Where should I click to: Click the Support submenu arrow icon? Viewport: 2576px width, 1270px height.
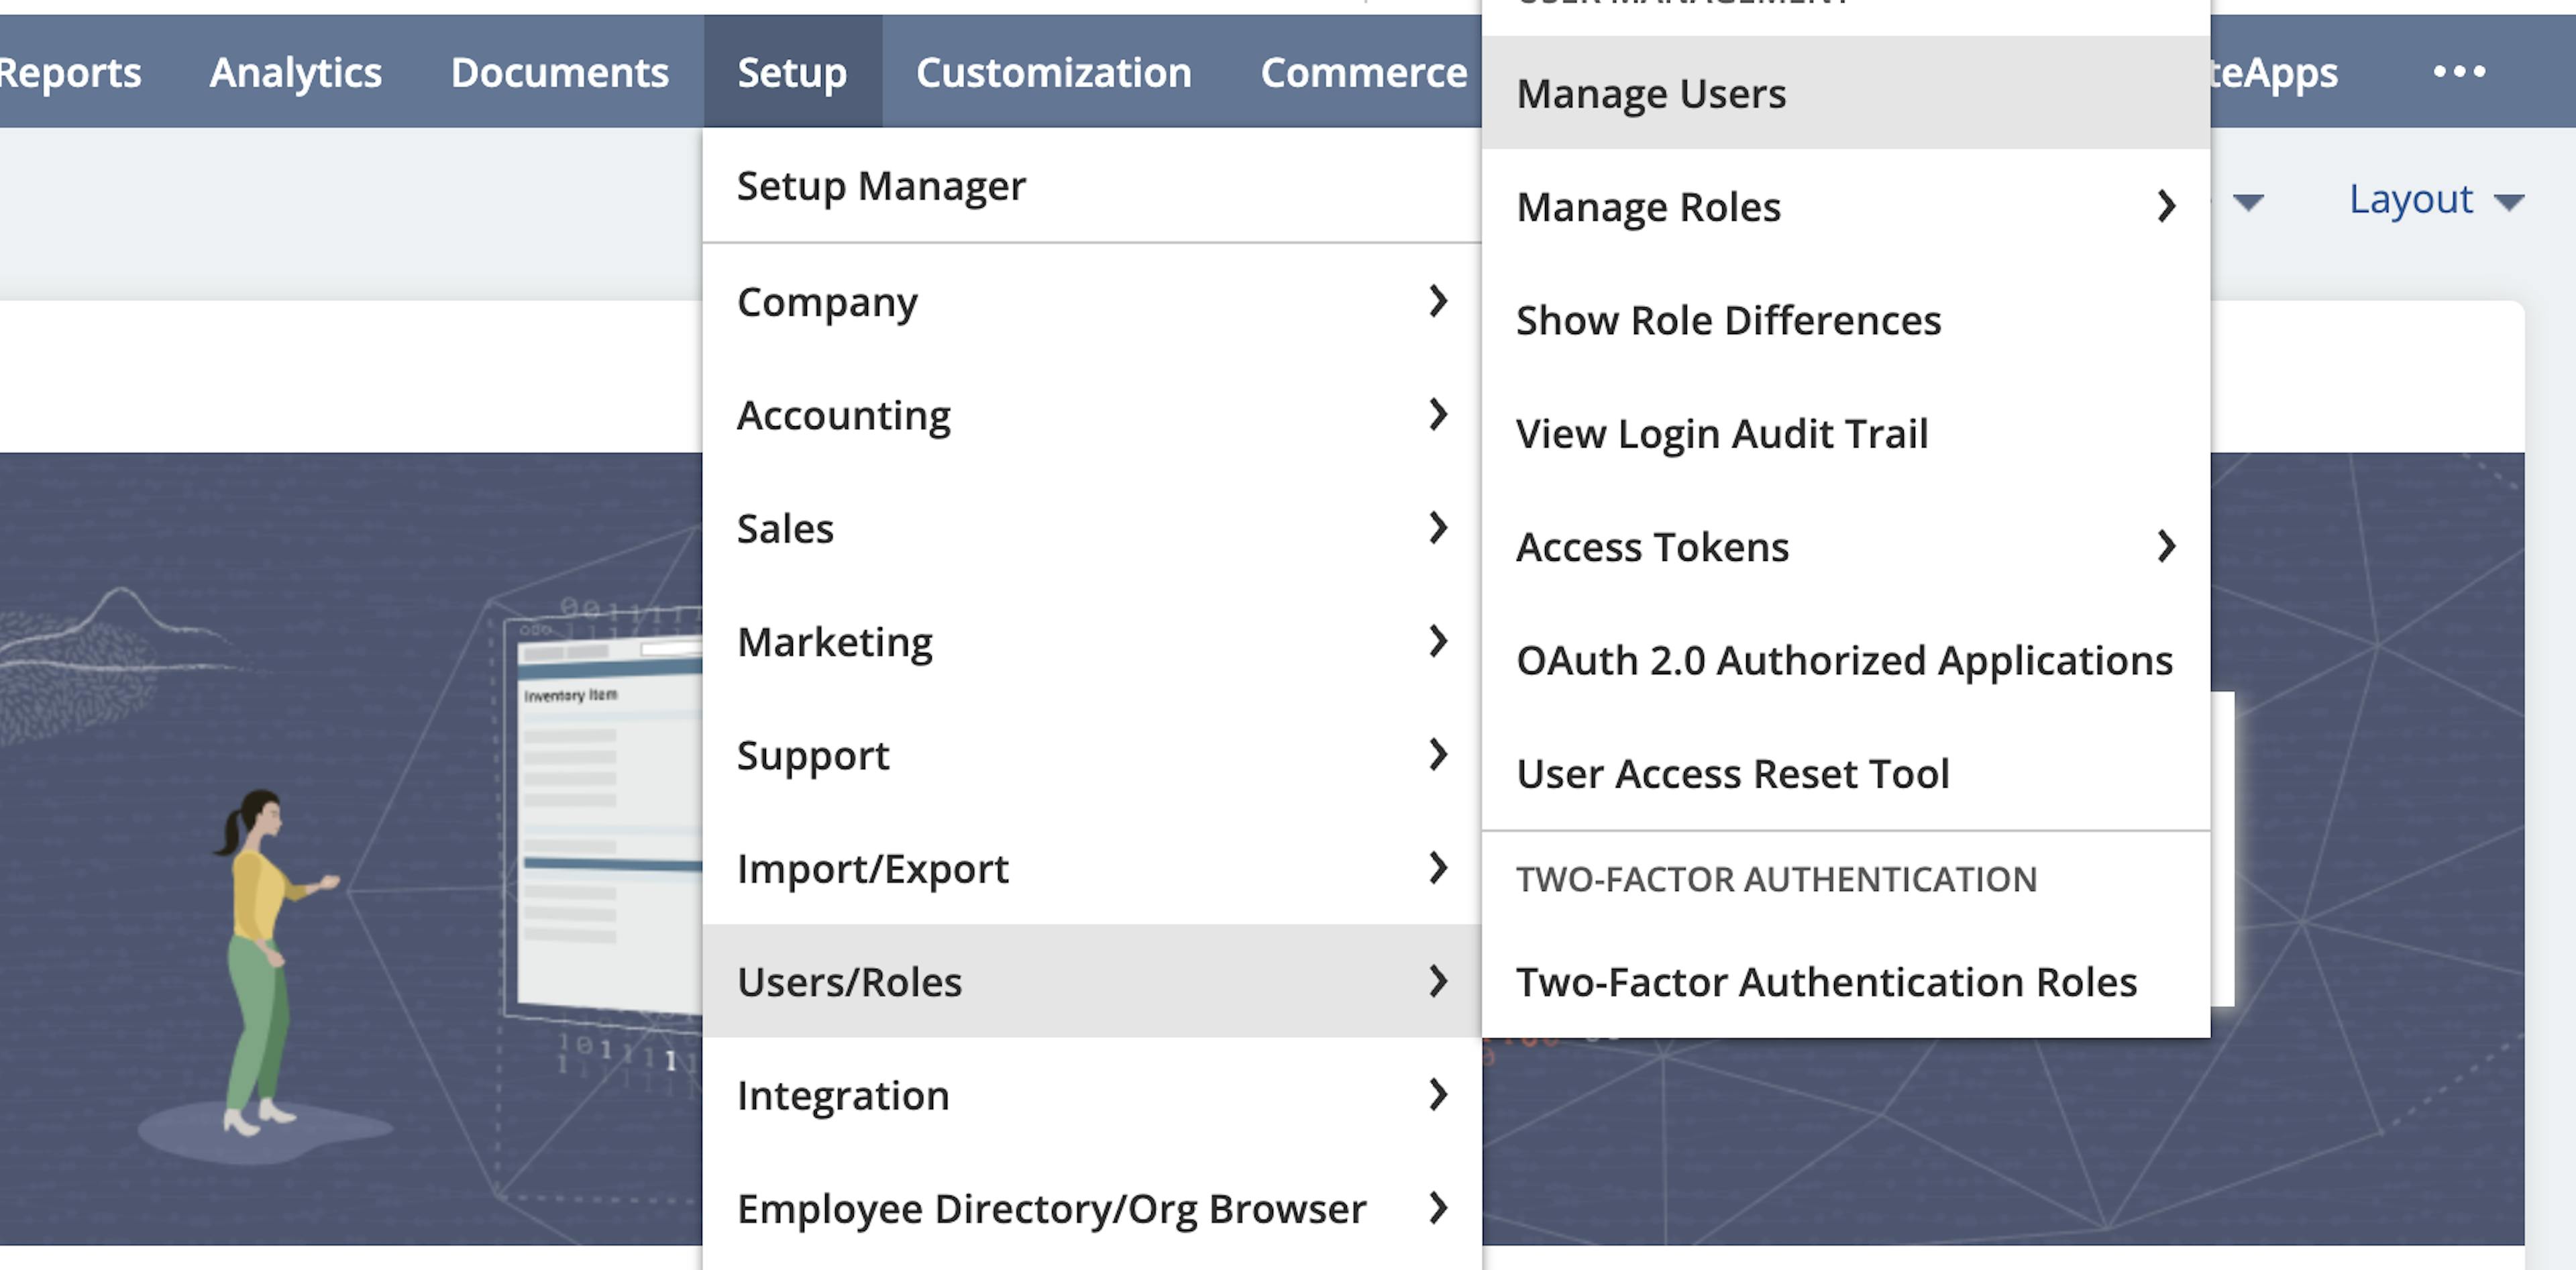tap(1438, 754)
